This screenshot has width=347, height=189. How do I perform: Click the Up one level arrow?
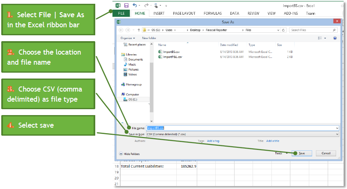coord(138,30)
